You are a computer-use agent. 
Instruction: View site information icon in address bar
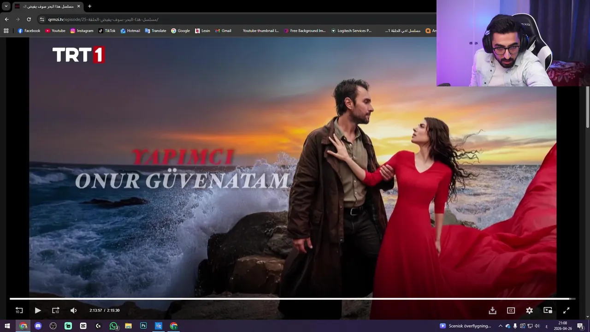tap(42, 19)
